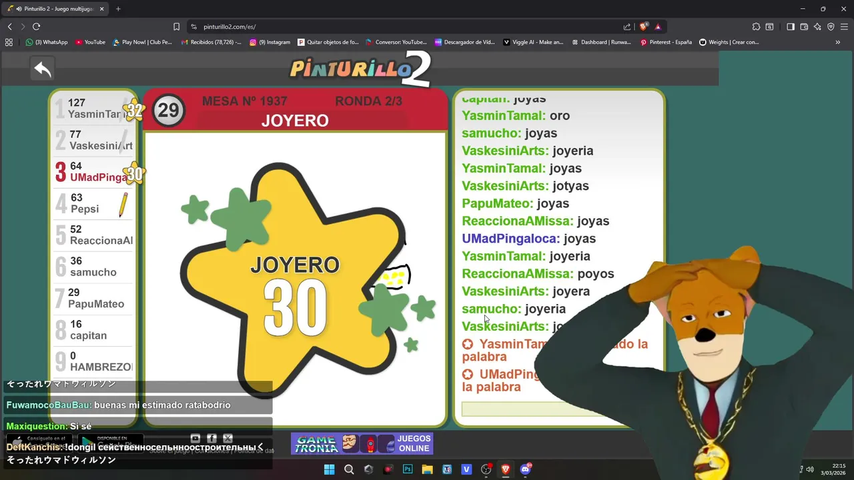The width and height of the screenshot is (854, 480).
Task: Share this page via address bar icon
Action: [627, 27]
